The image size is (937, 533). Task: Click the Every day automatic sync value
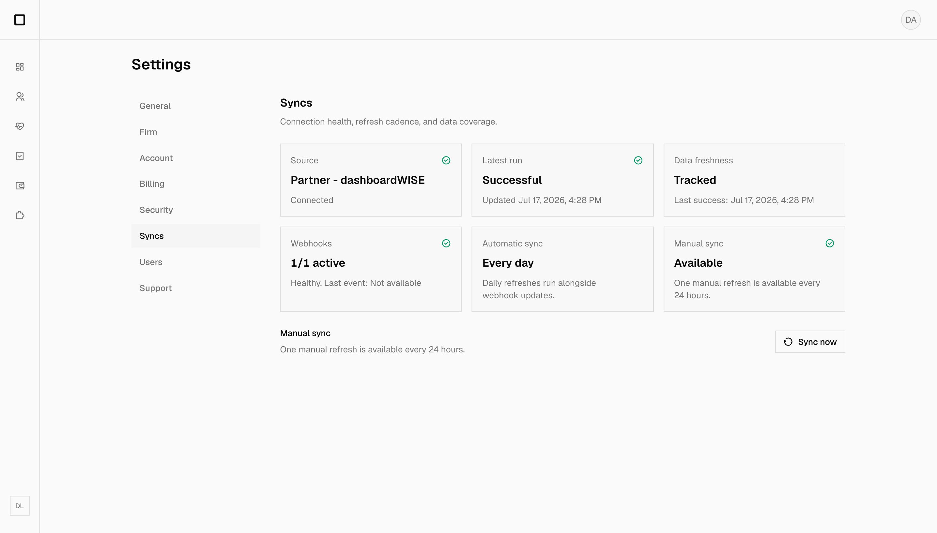click(508, 263)
